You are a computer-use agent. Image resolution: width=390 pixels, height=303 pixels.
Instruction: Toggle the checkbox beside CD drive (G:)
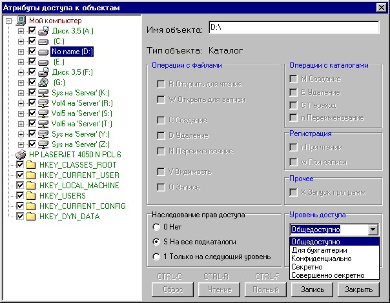32,82
